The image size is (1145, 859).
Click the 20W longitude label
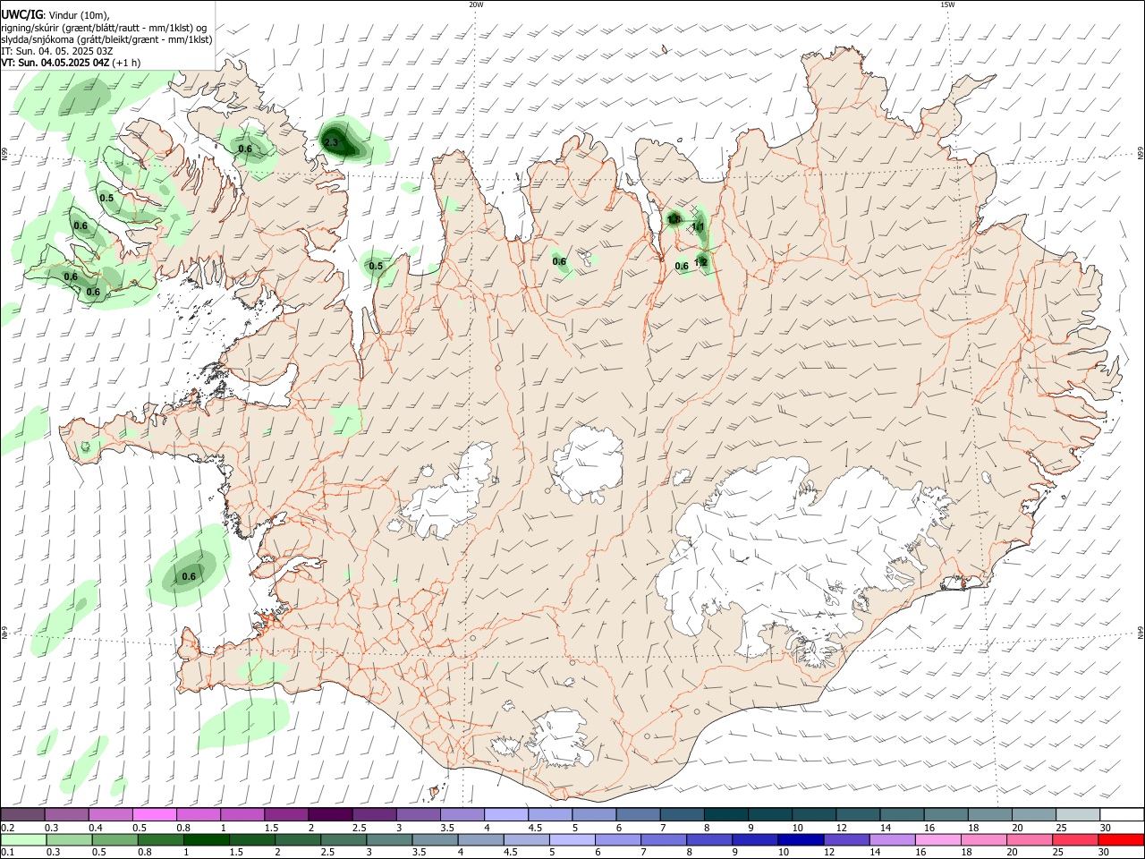(x=476, y=4)
